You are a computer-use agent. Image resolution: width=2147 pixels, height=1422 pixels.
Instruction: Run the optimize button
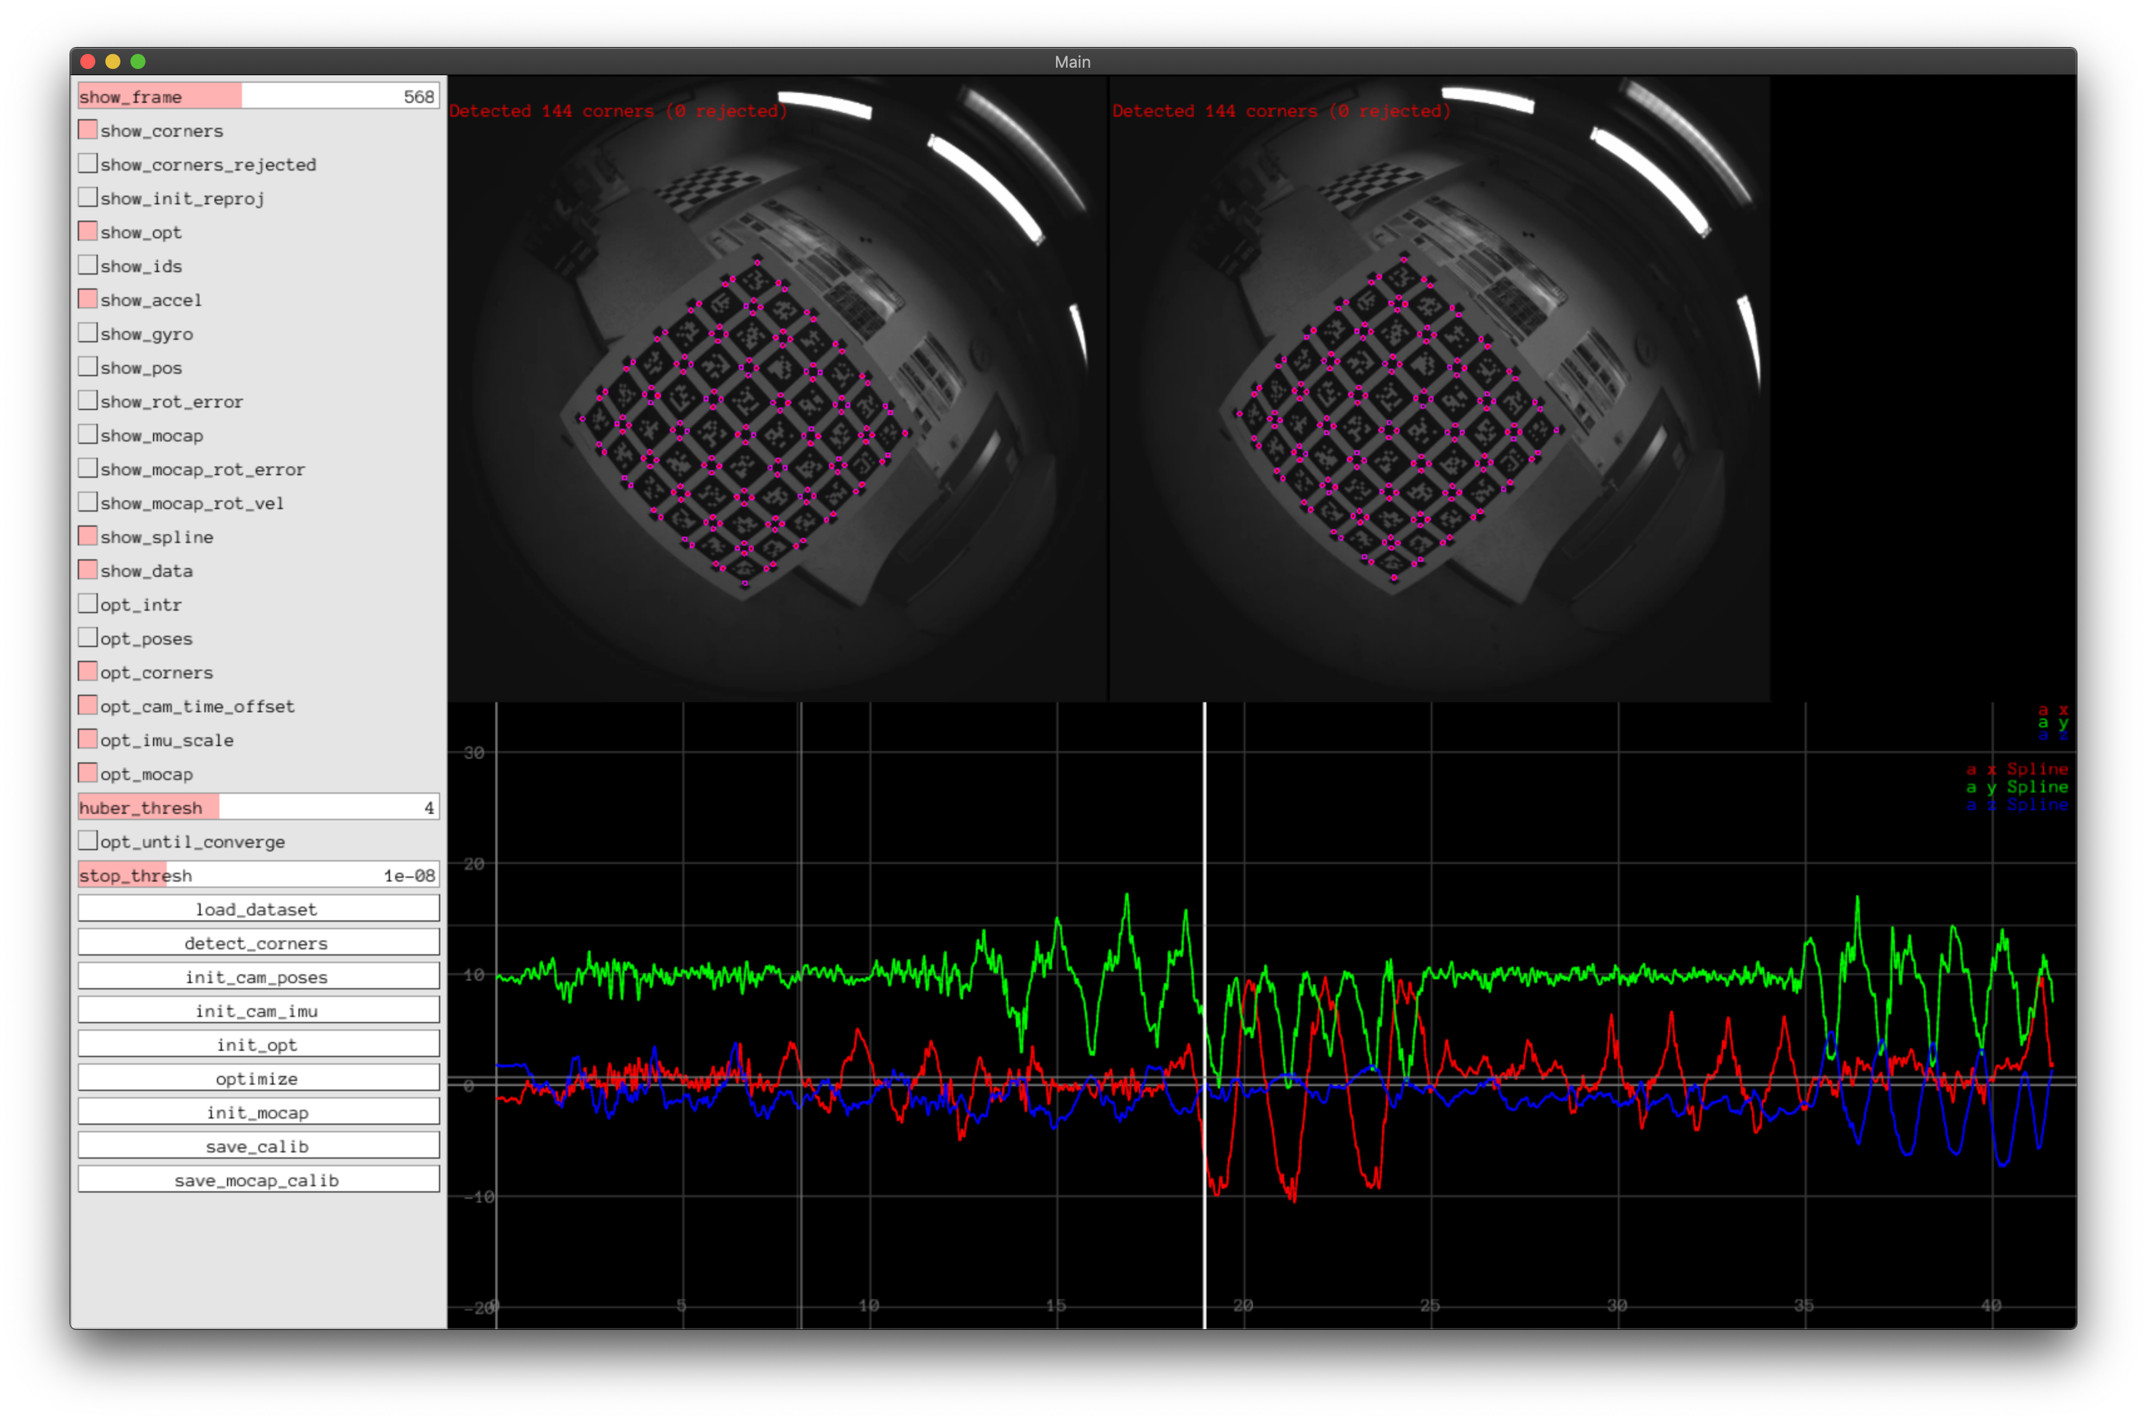tap(258, 1078)
